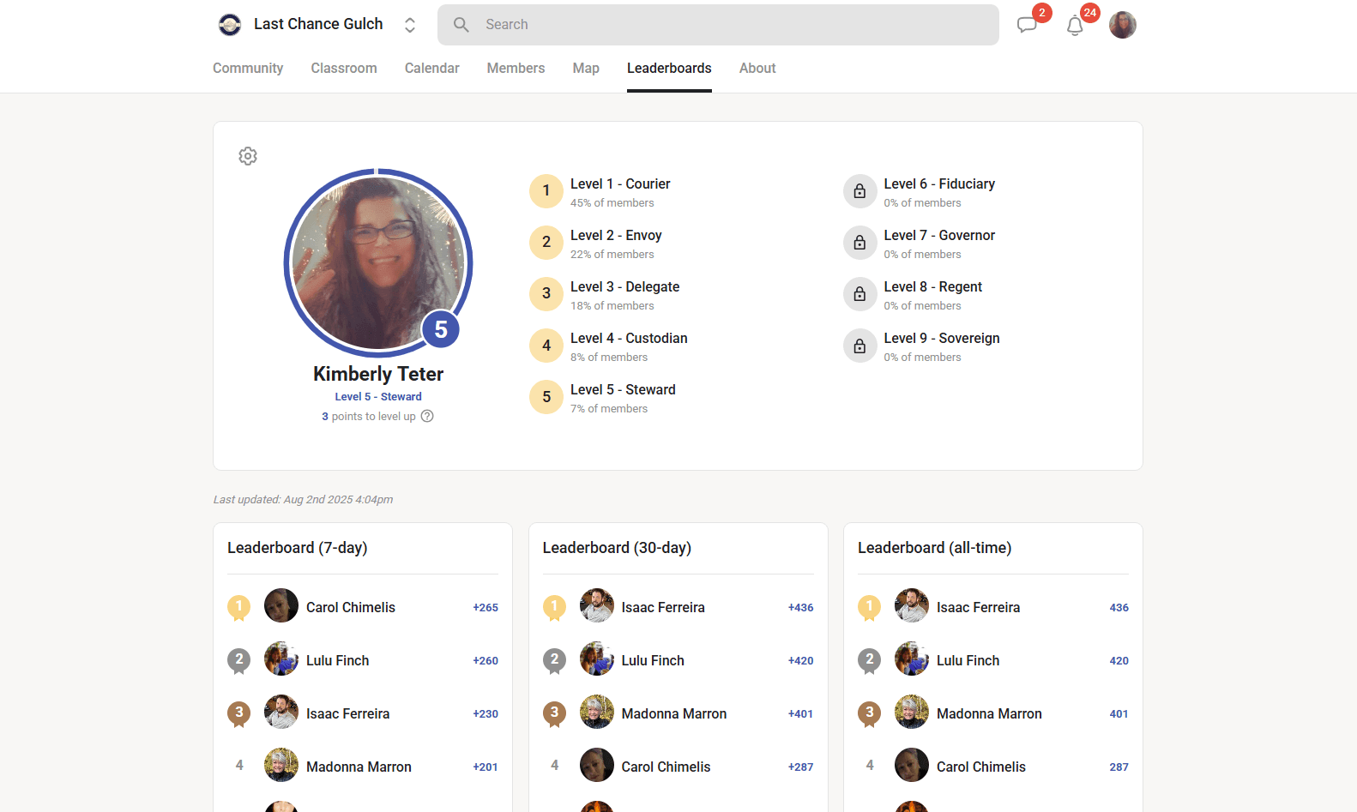The height and width of the screenshot is (812, 1357).
Task: Expand the community switcher chevrons
Action: point(410,25)
